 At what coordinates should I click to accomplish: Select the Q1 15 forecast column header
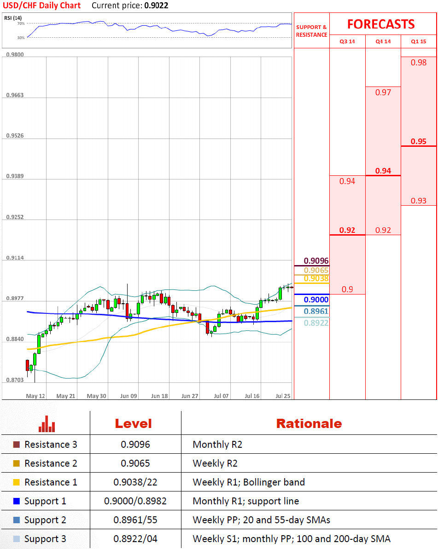point(418,41)
